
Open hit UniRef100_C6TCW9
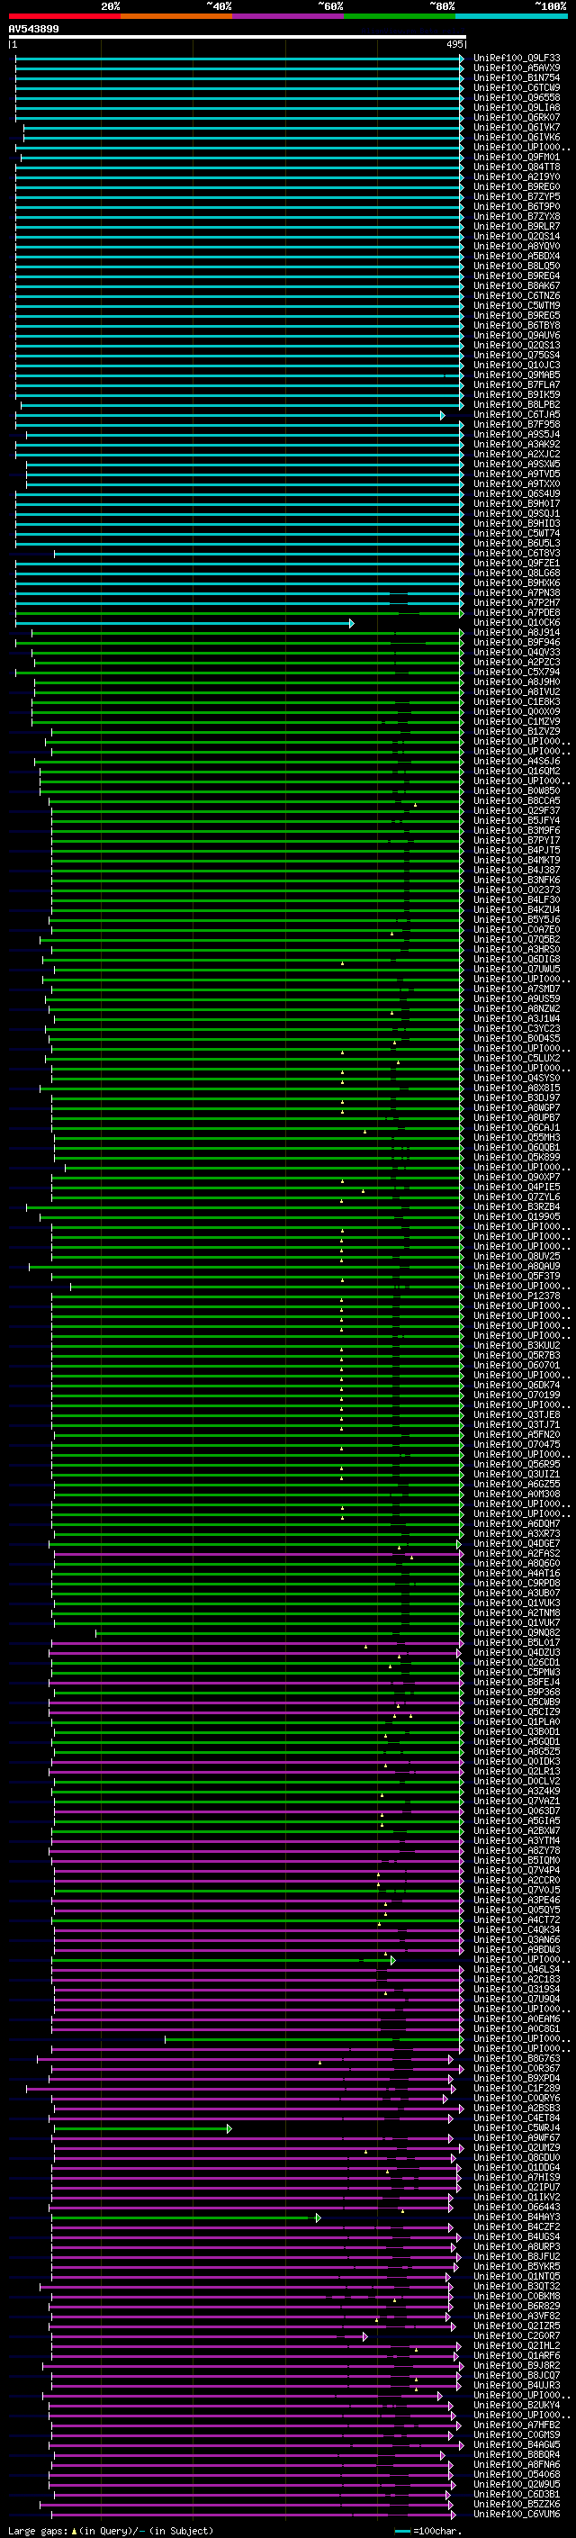click(517, 87)
